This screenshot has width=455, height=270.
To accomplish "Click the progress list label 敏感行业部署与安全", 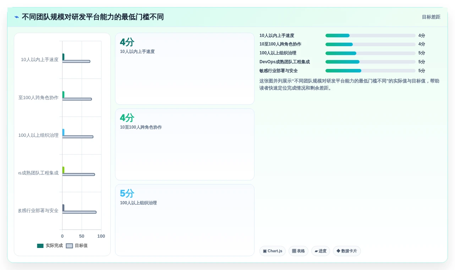I will 279,71.
